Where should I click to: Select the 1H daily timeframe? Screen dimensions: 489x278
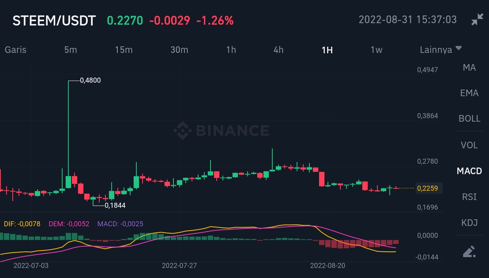pyautogui.click(x=327, y=50)
